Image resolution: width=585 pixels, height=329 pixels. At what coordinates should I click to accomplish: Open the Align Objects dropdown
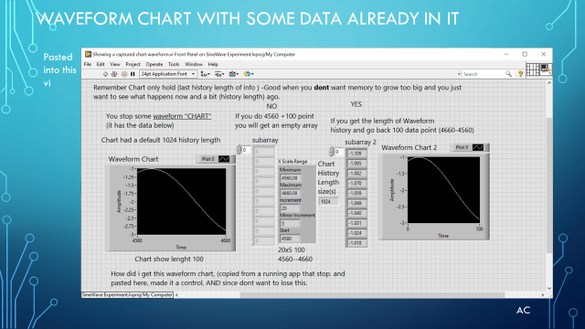[x=205, y=74]
